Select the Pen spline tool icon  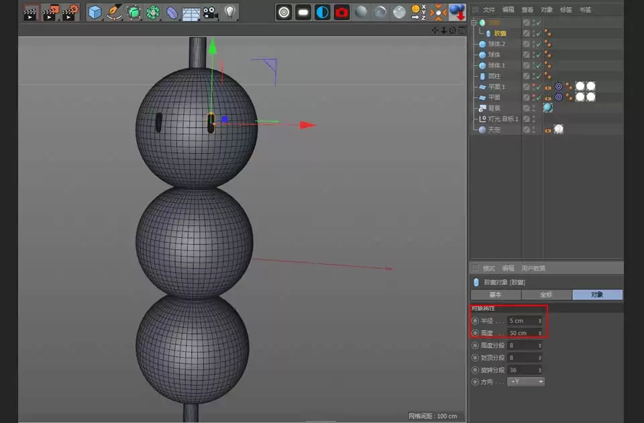pyautogui.click(x=113, y=12)
